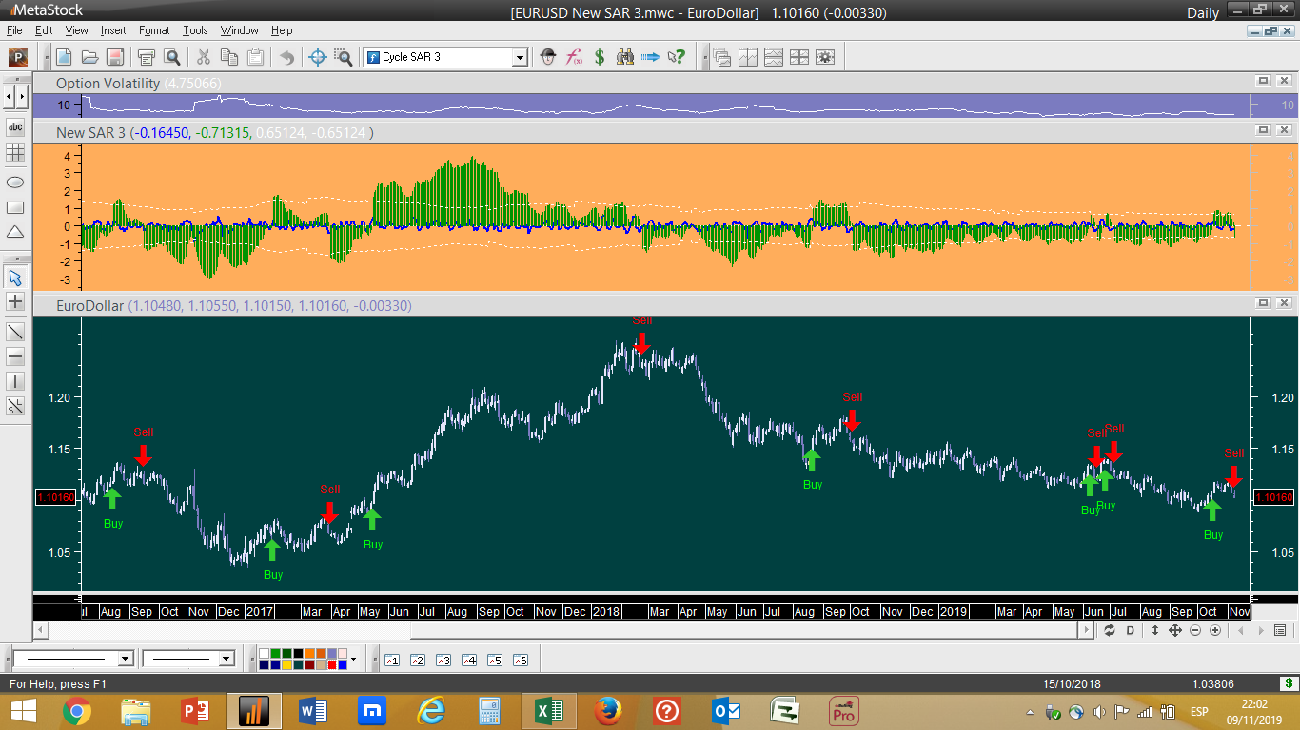Image resolution: width=1300 pixels, height=730 pixels.
Task: Select the trendline drawing tool in left palette
Action: pos(15,332)
